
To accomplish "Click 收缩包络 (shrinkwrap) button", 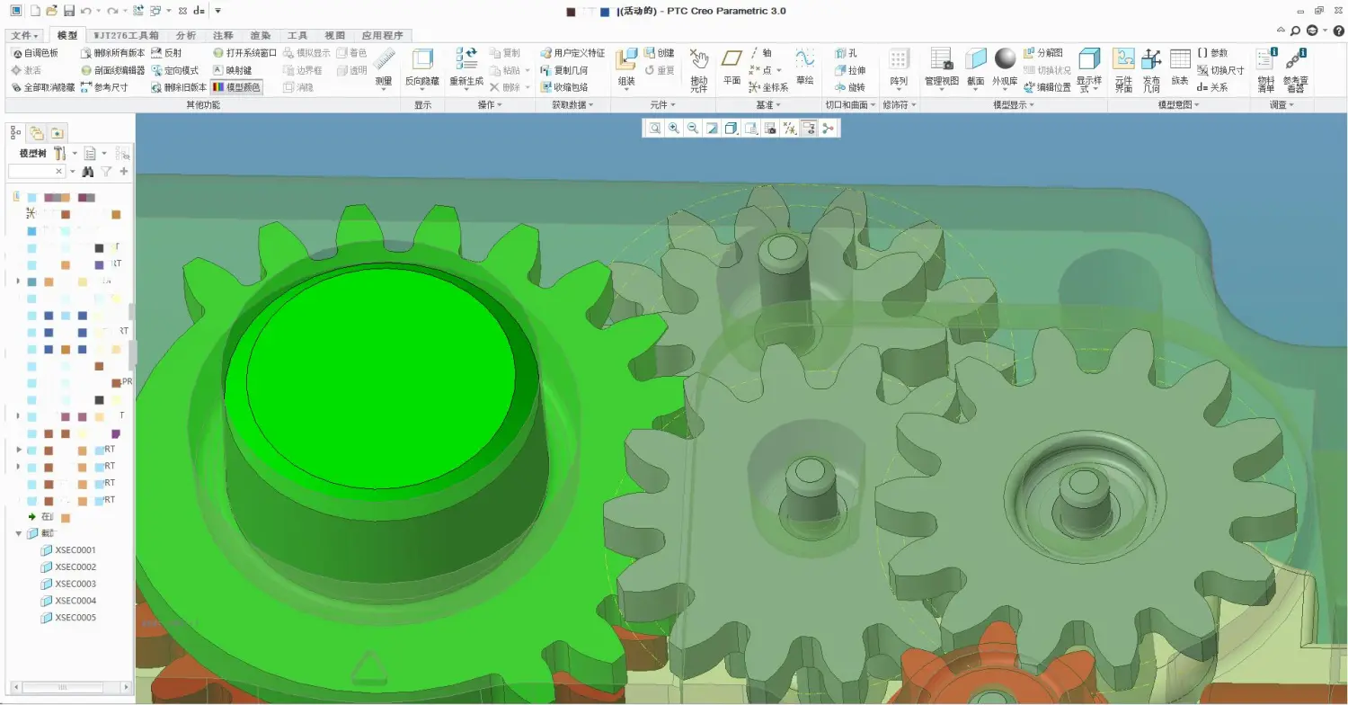I will click(x=563, y=87).
